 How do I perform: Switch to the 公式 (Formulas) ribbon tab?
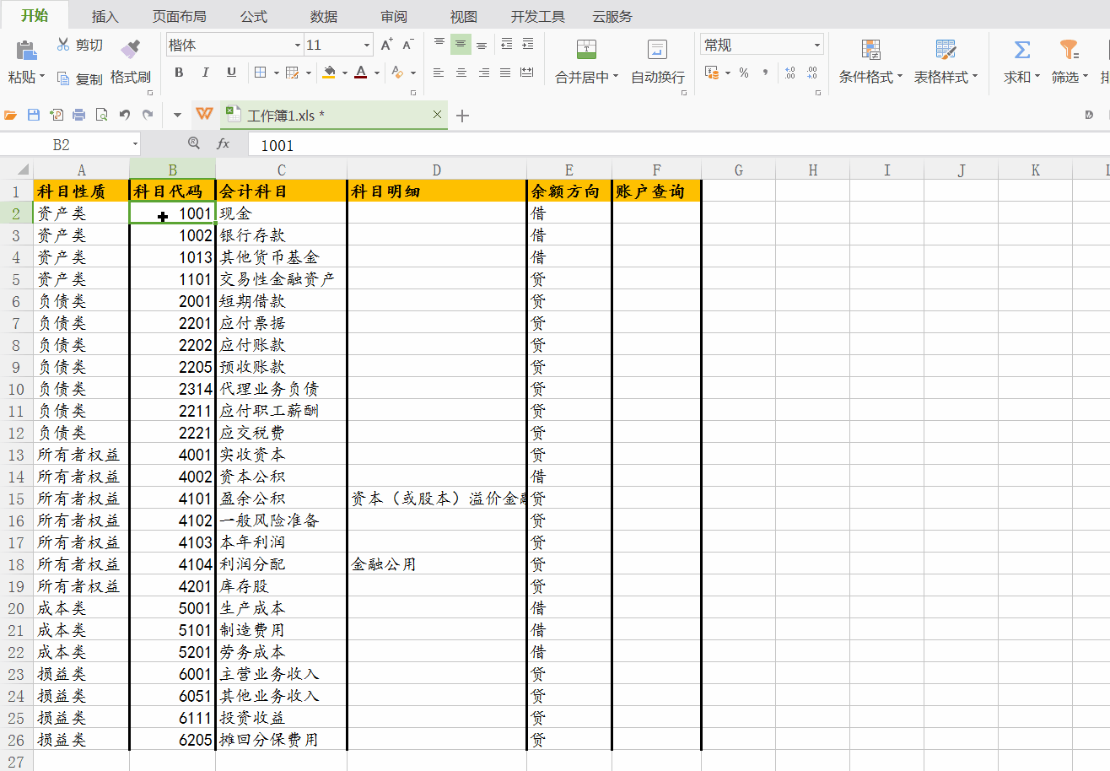pos(253,16)
